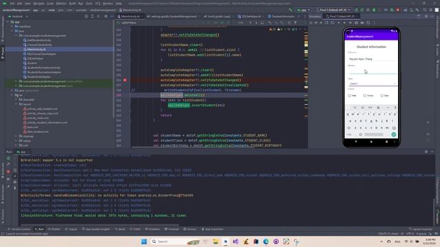The image size is (440, 247).
Task: Expand the values folder node
Action: point(16,141)
